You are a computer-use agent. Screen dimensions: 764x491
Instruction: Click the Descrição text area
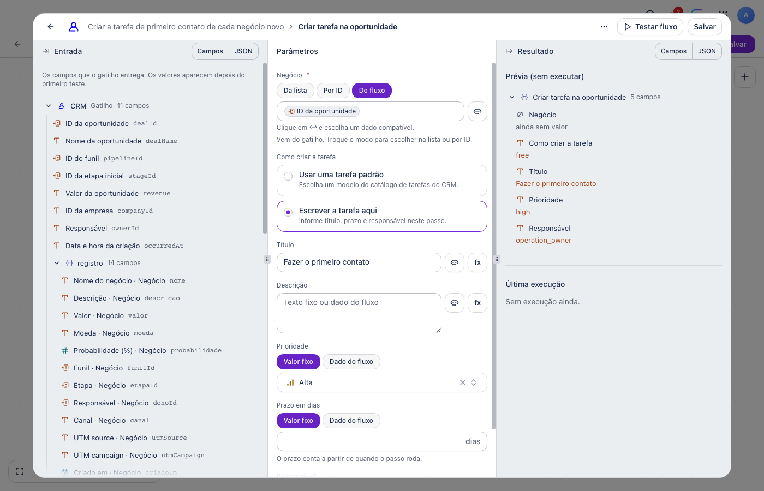click(359, 313)
